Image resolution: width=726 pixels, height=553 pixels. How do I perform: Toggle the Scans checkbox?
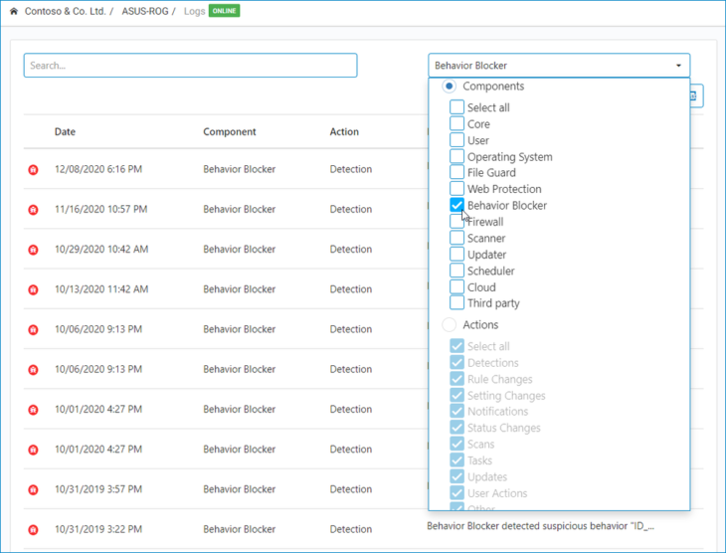tap(457, 444)
